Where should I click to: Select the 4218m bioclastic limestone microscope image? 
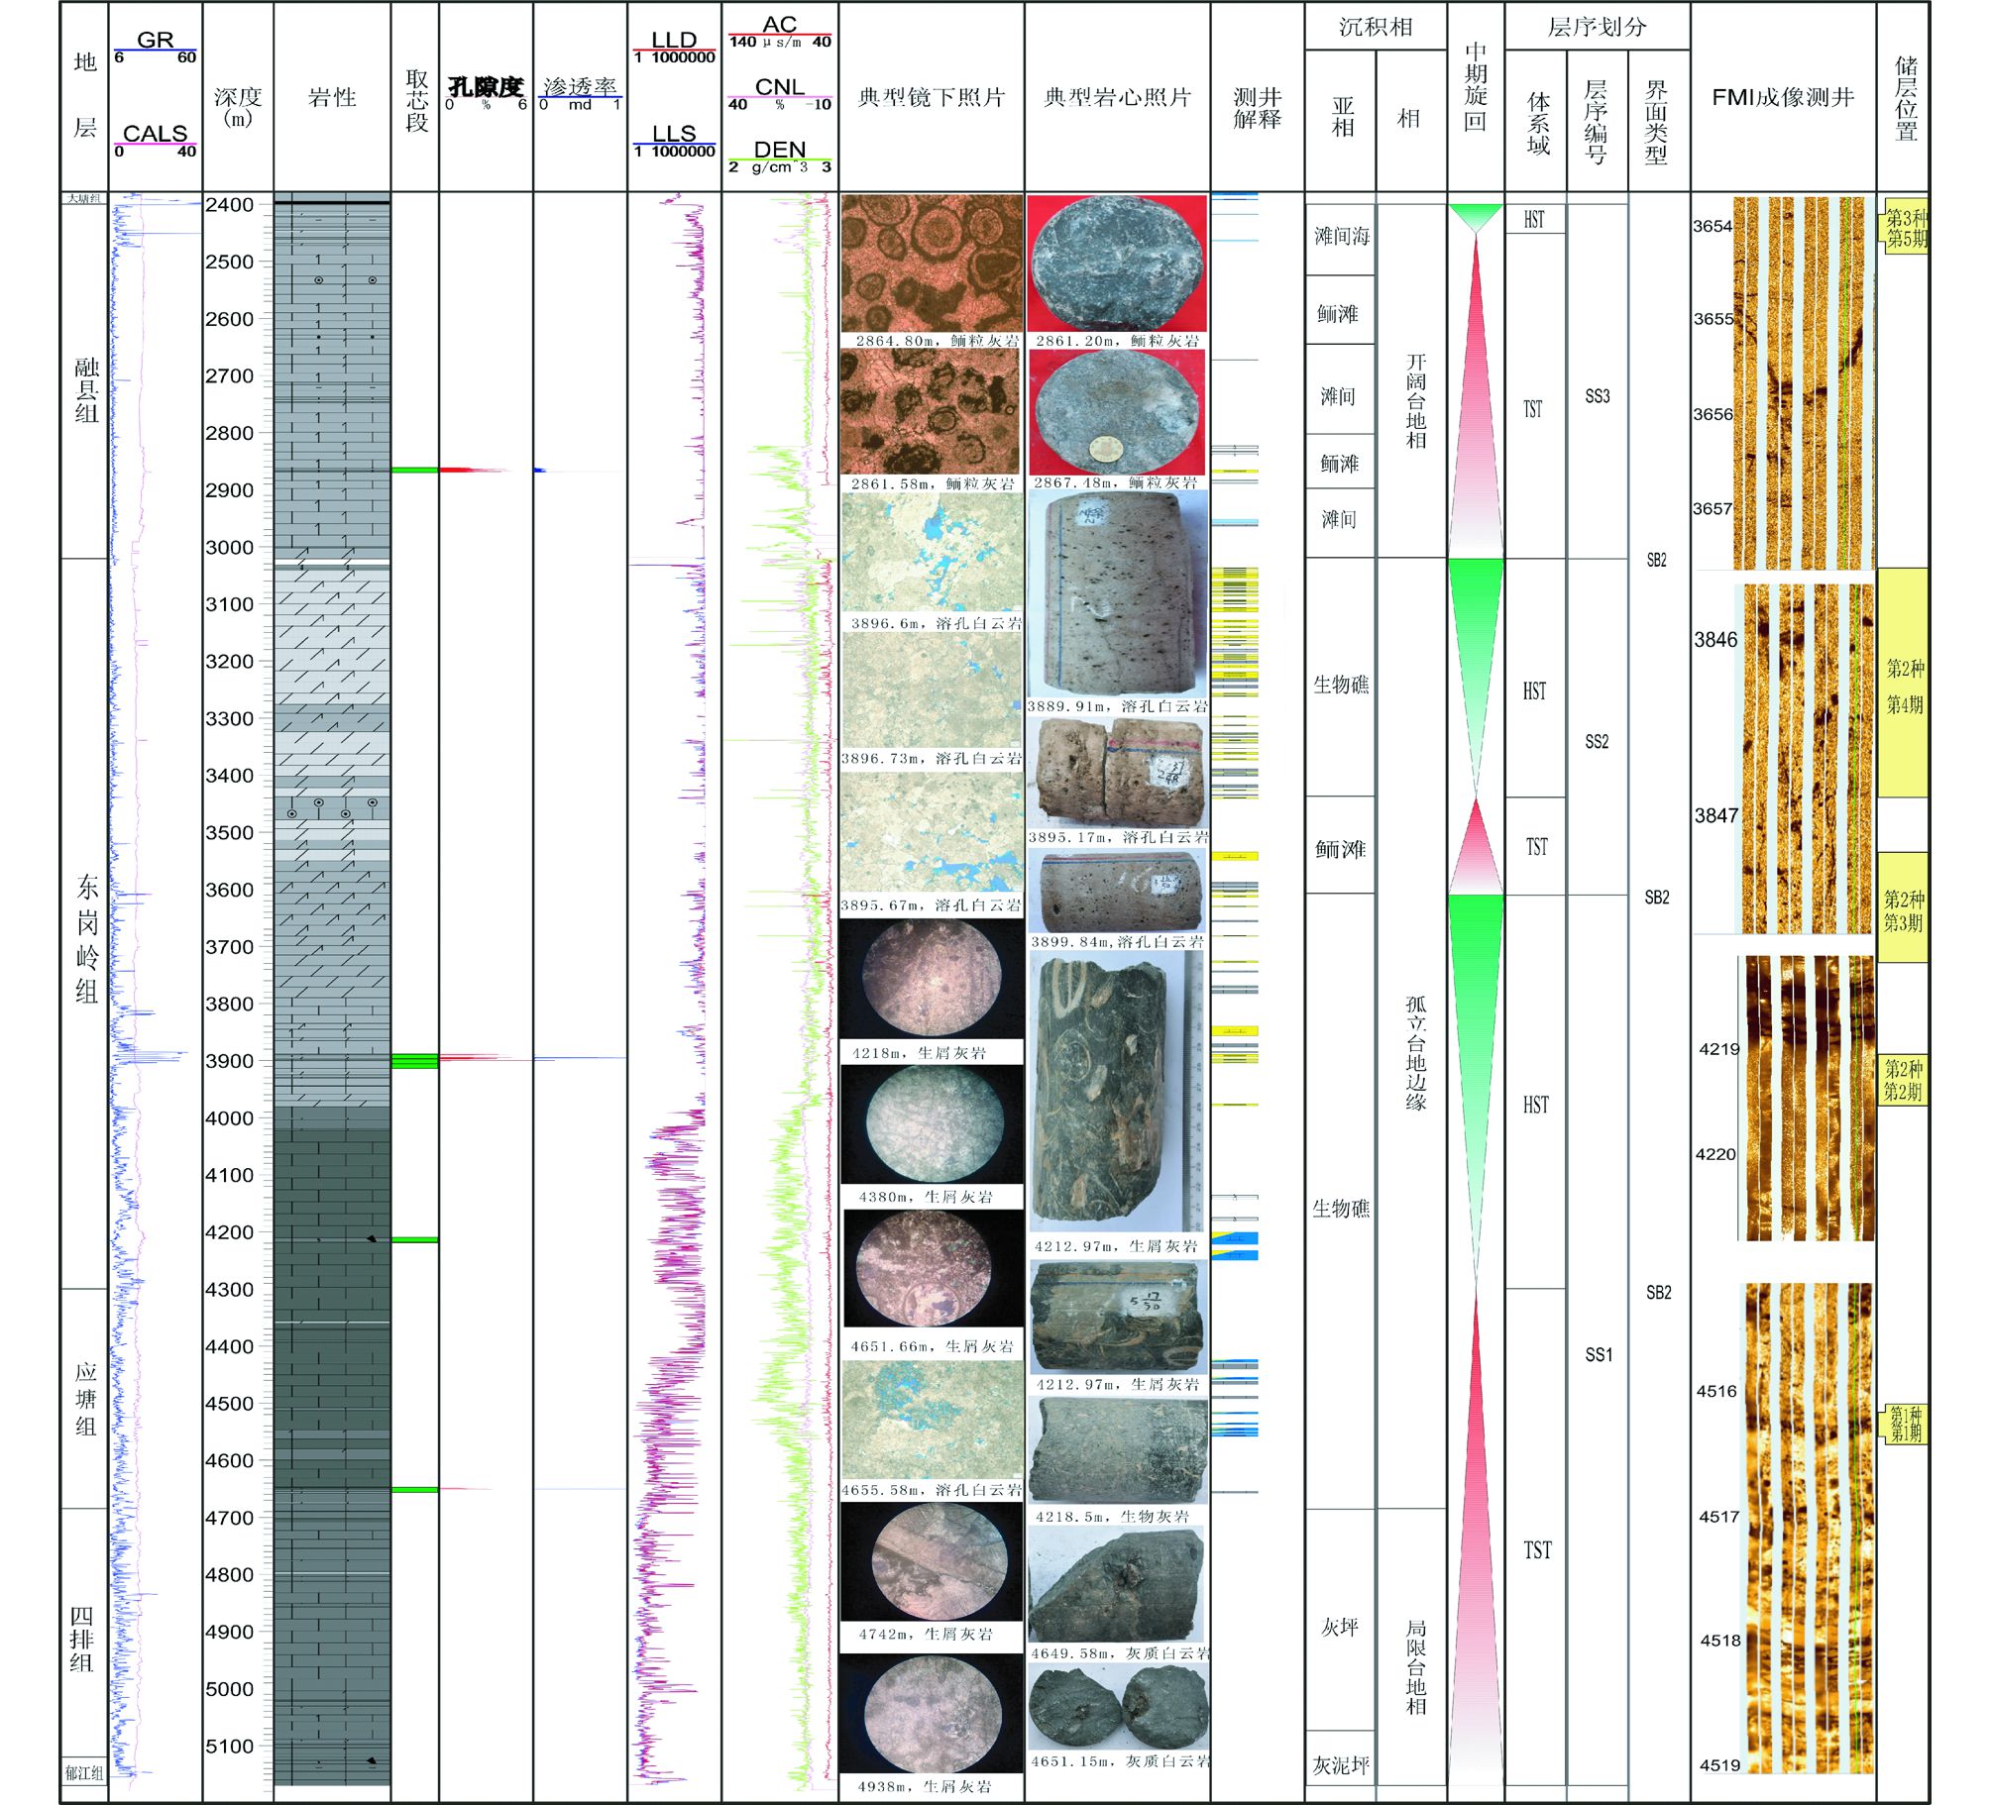[x=931, y=979]
